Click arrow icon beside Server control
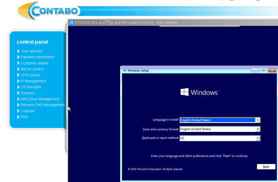278x182 pixels. 18,69
